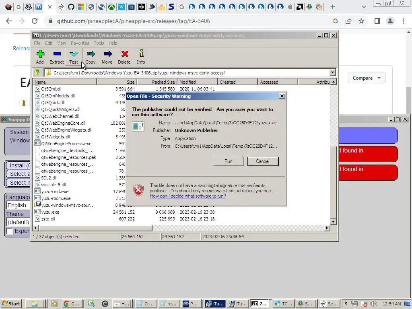412x309 pixels.
Task: Open the Edit menu in 7-Zip
Action: [x=49, y=43]
